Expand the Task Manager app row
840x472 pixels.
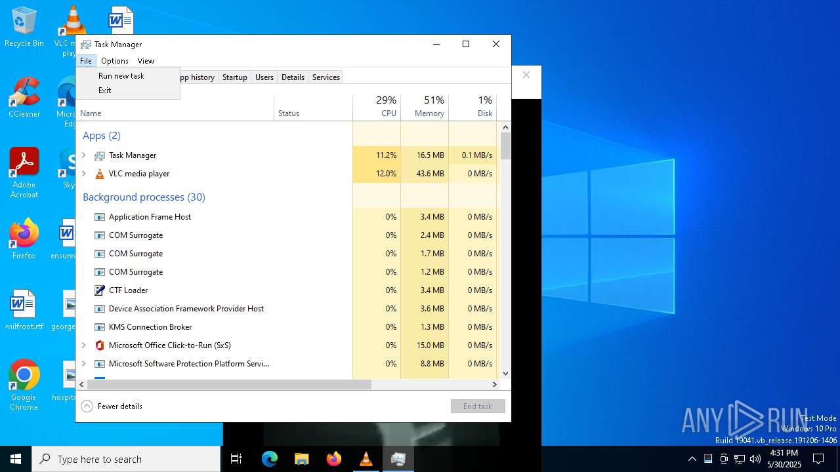(x=83, y=155)
